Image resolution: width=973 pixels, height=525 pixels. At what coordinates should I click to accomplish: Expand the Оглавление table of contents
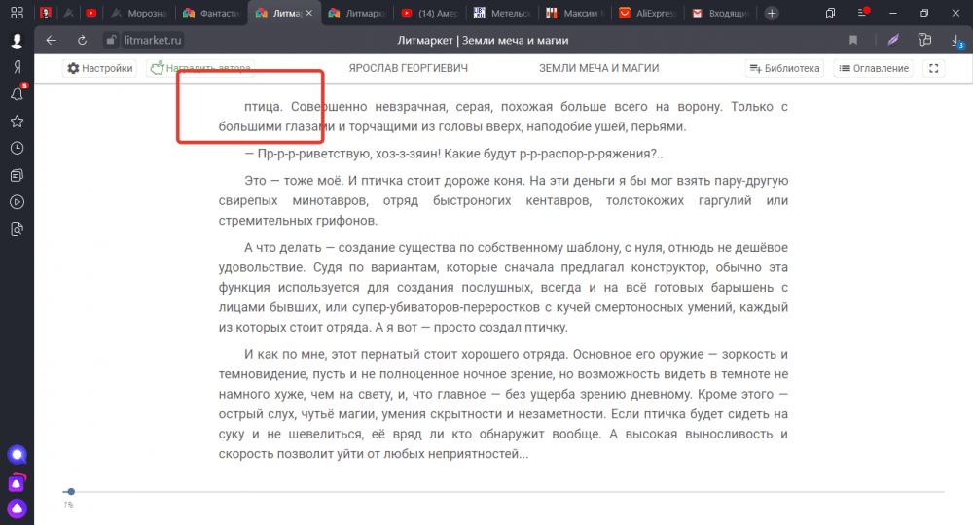click(874, 68)
